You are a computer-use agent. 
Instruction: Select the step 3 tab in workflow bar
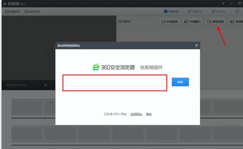pos(219,11)
